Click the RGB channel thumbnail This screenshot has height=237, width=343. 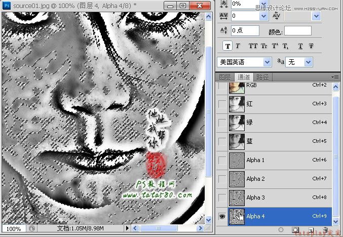[237, 88]
